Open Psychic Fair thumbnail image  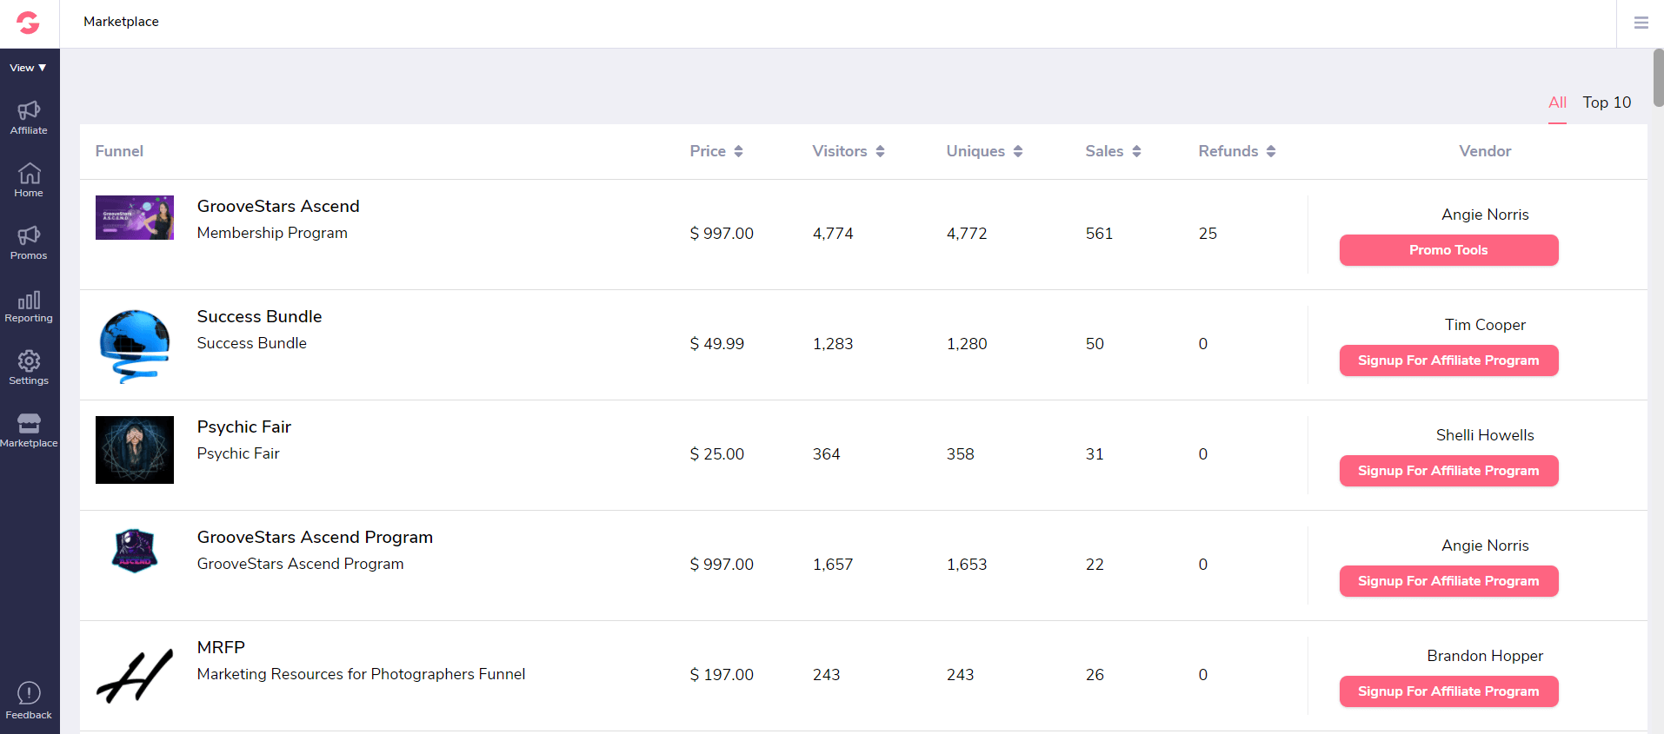tap(135, 450)
